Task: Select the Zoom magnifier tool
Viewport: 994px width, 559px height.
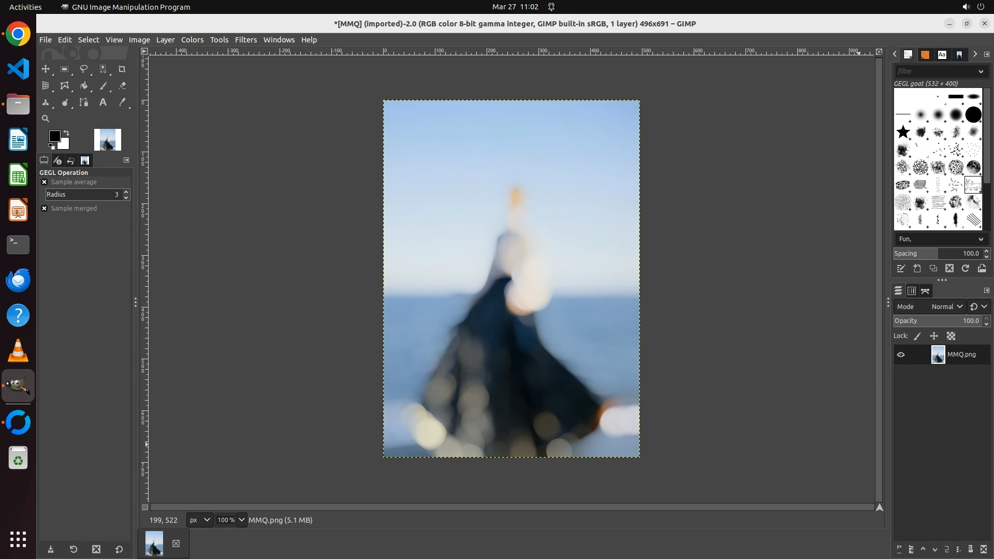Action: tap(46, 119)
